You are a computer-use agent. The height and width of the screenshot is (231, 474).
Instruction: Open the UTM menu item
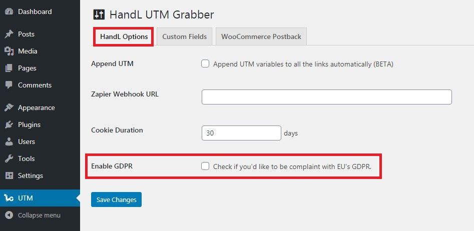tap(25, 198)
